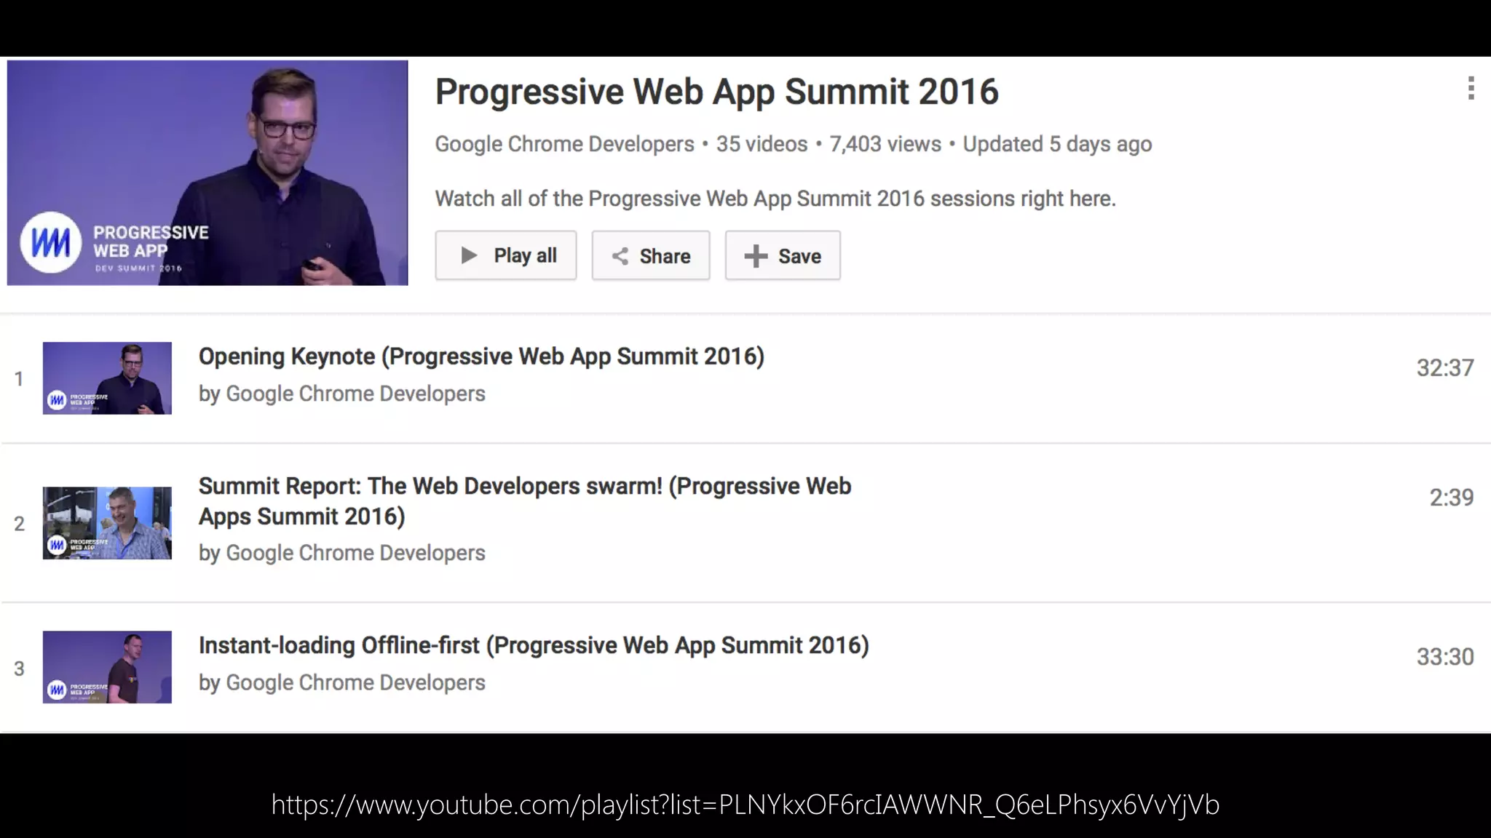Image resolution: width=1491 pixels, height=838 pixels.
Task: Open the large playlist cover thumbnail
Action: pyautogui.click(x=207, y=172)
